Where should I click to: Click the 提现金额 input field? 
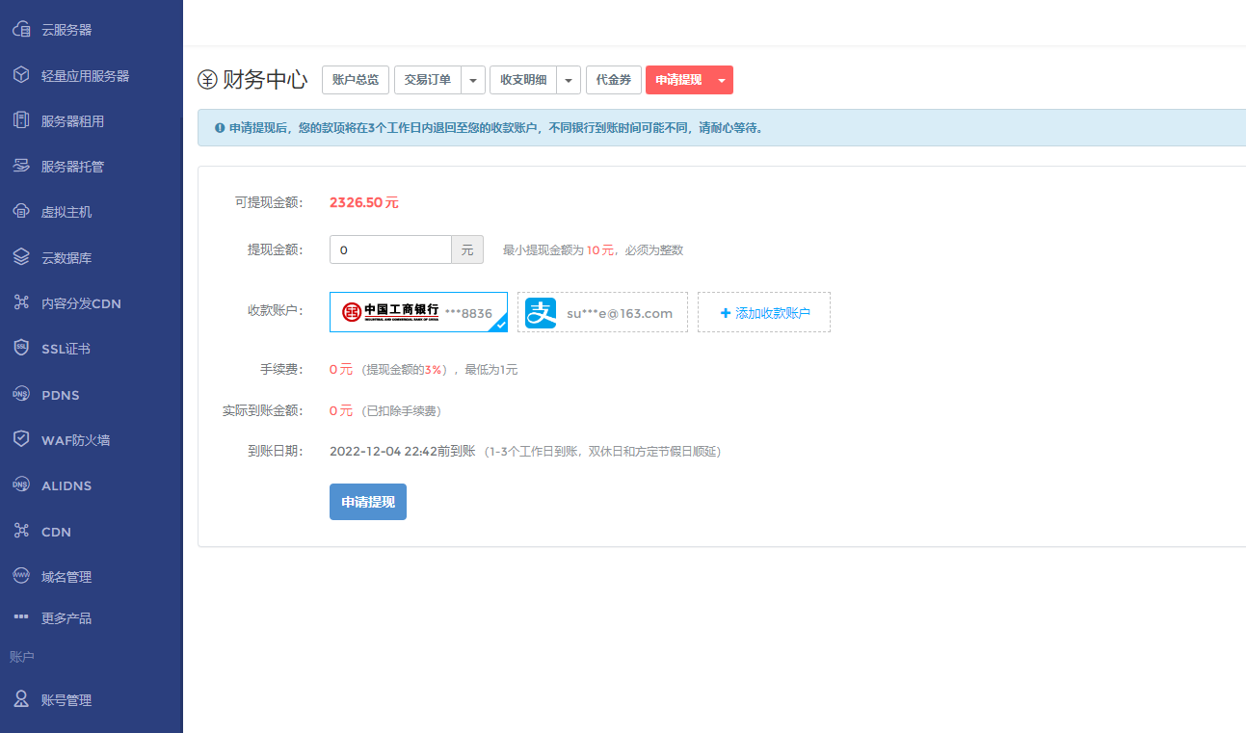(390, 249)
